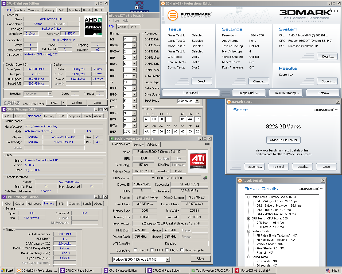Click the Image Quality... button
The height and width of the screenshot is (274, 342).
coord(250,93)
